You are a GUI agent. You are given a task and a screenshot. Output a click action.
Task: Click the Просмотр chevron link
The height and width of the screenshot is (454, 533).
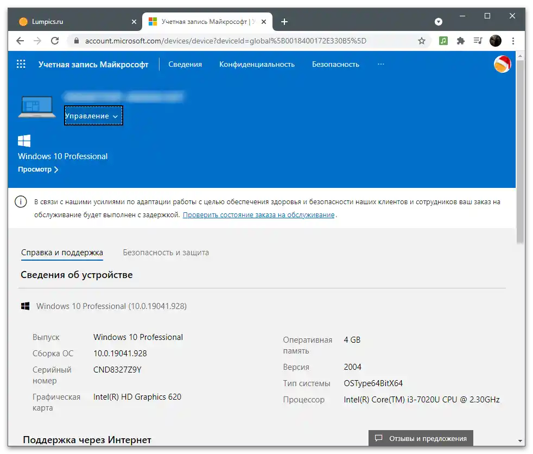click(38, 169)
